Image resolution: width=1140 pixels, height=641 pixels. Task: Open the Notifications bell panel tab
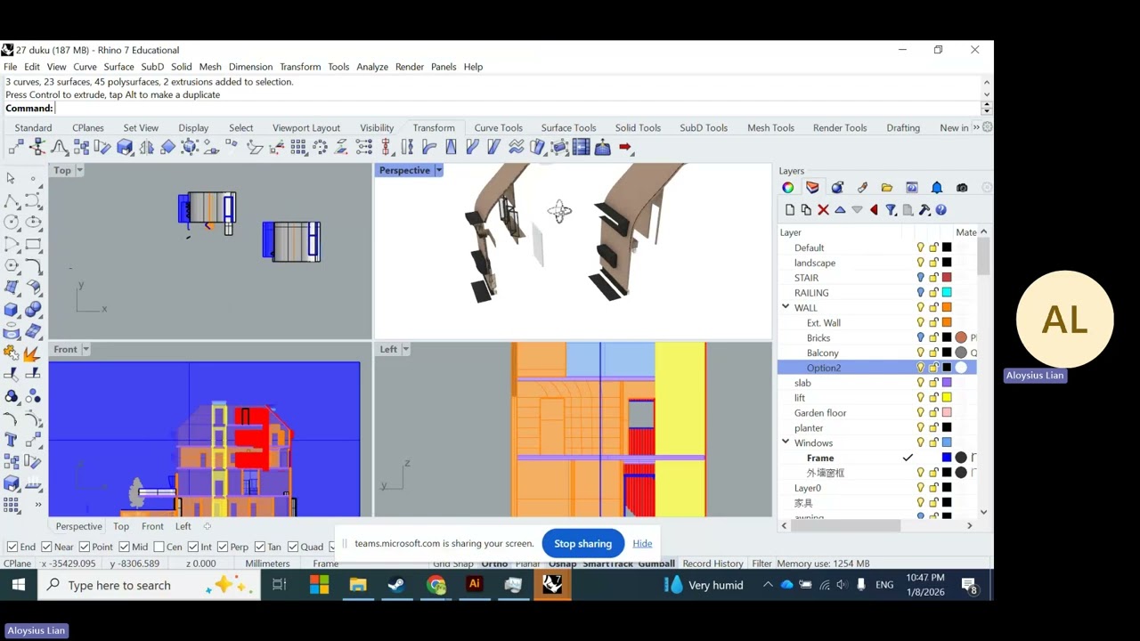pos(937,188)
